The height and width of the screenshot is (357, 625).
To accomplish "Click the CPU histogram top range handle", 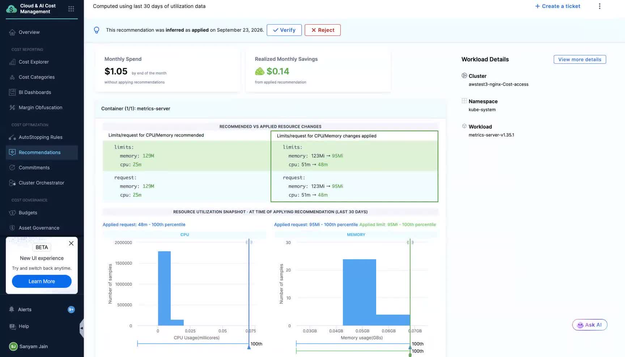I will coord(249,242).
